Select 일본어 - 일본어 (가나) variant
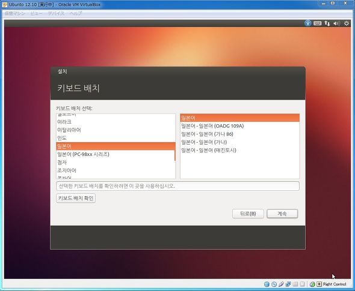This screenshot has width=355, height=291. click(x=239, y=142)
